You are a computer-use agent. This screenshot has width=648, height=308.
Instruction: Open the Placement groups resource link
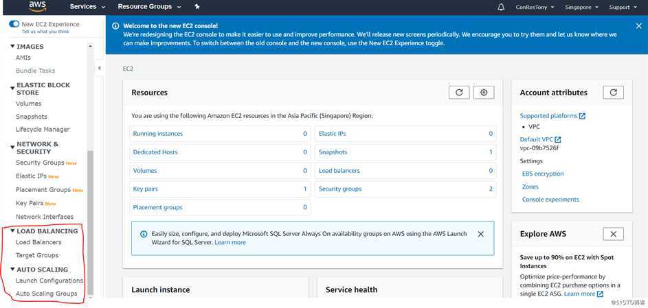tap(157, 207)
